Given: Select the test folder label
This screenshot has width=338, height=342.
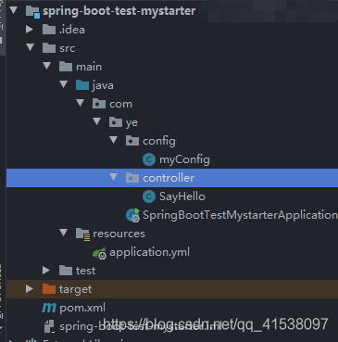Looking at the screenshot, I should [85, 271].
